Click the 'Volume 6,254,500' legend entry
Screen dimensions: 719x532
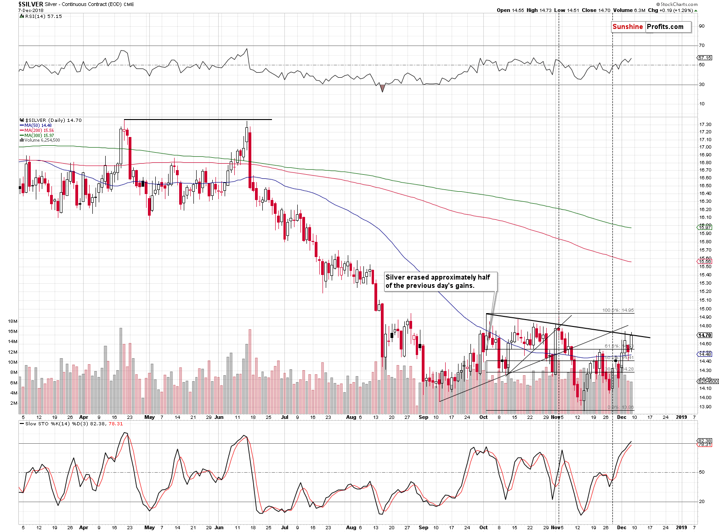tap(42, 140)
